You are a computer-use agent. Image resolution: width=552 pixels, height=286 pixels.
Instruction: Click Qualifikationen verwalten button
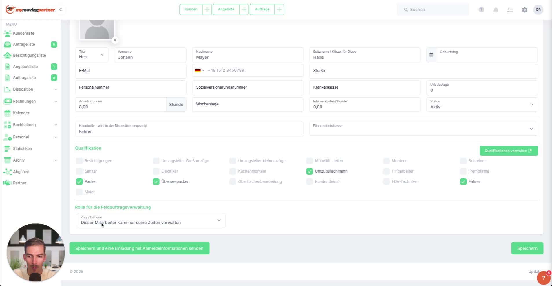tap(509, 151)
